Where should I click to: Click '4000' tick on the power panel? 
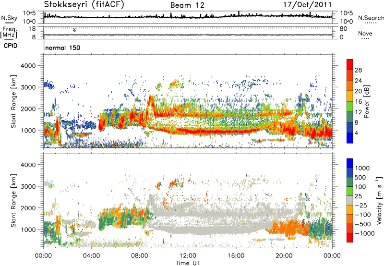(28, 66)
